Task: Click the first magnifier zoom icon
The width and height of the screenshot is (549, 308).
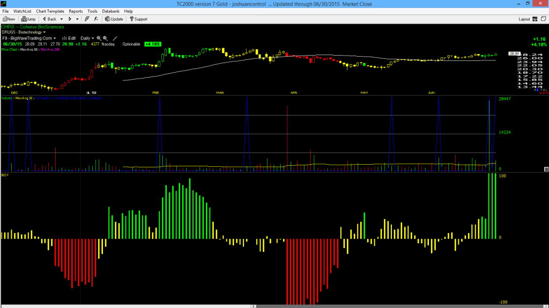Action: [99, 38]
